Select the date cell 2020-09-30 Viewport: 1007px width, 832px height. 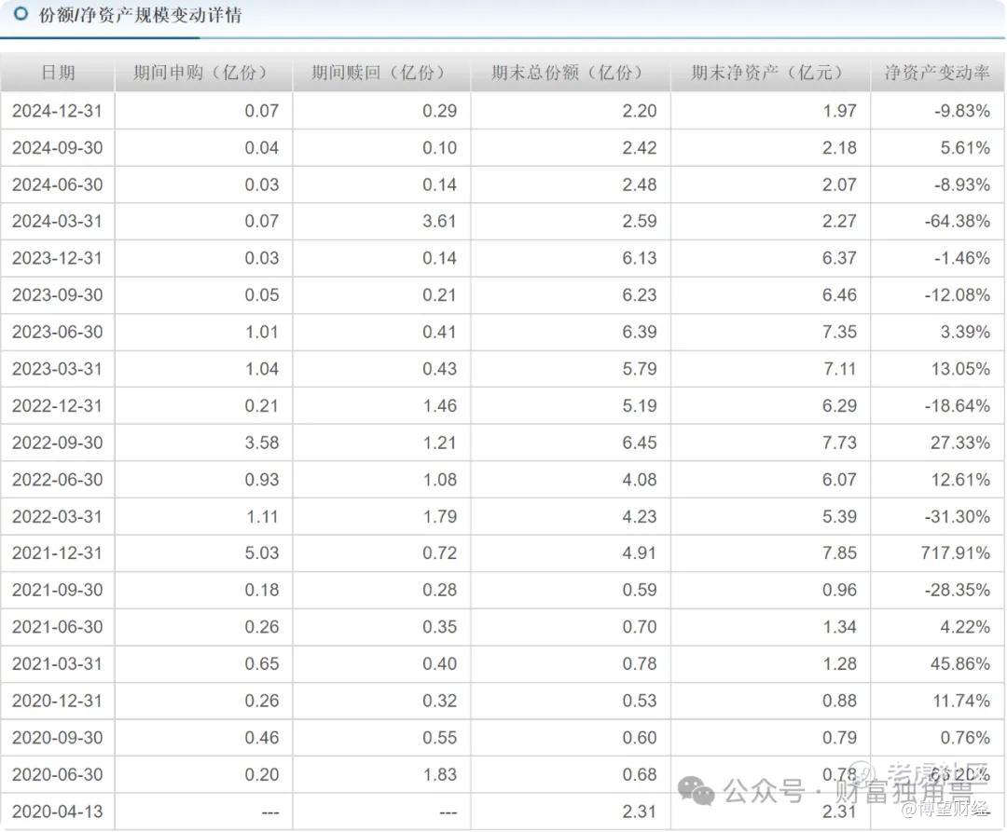tap(57, 738)
